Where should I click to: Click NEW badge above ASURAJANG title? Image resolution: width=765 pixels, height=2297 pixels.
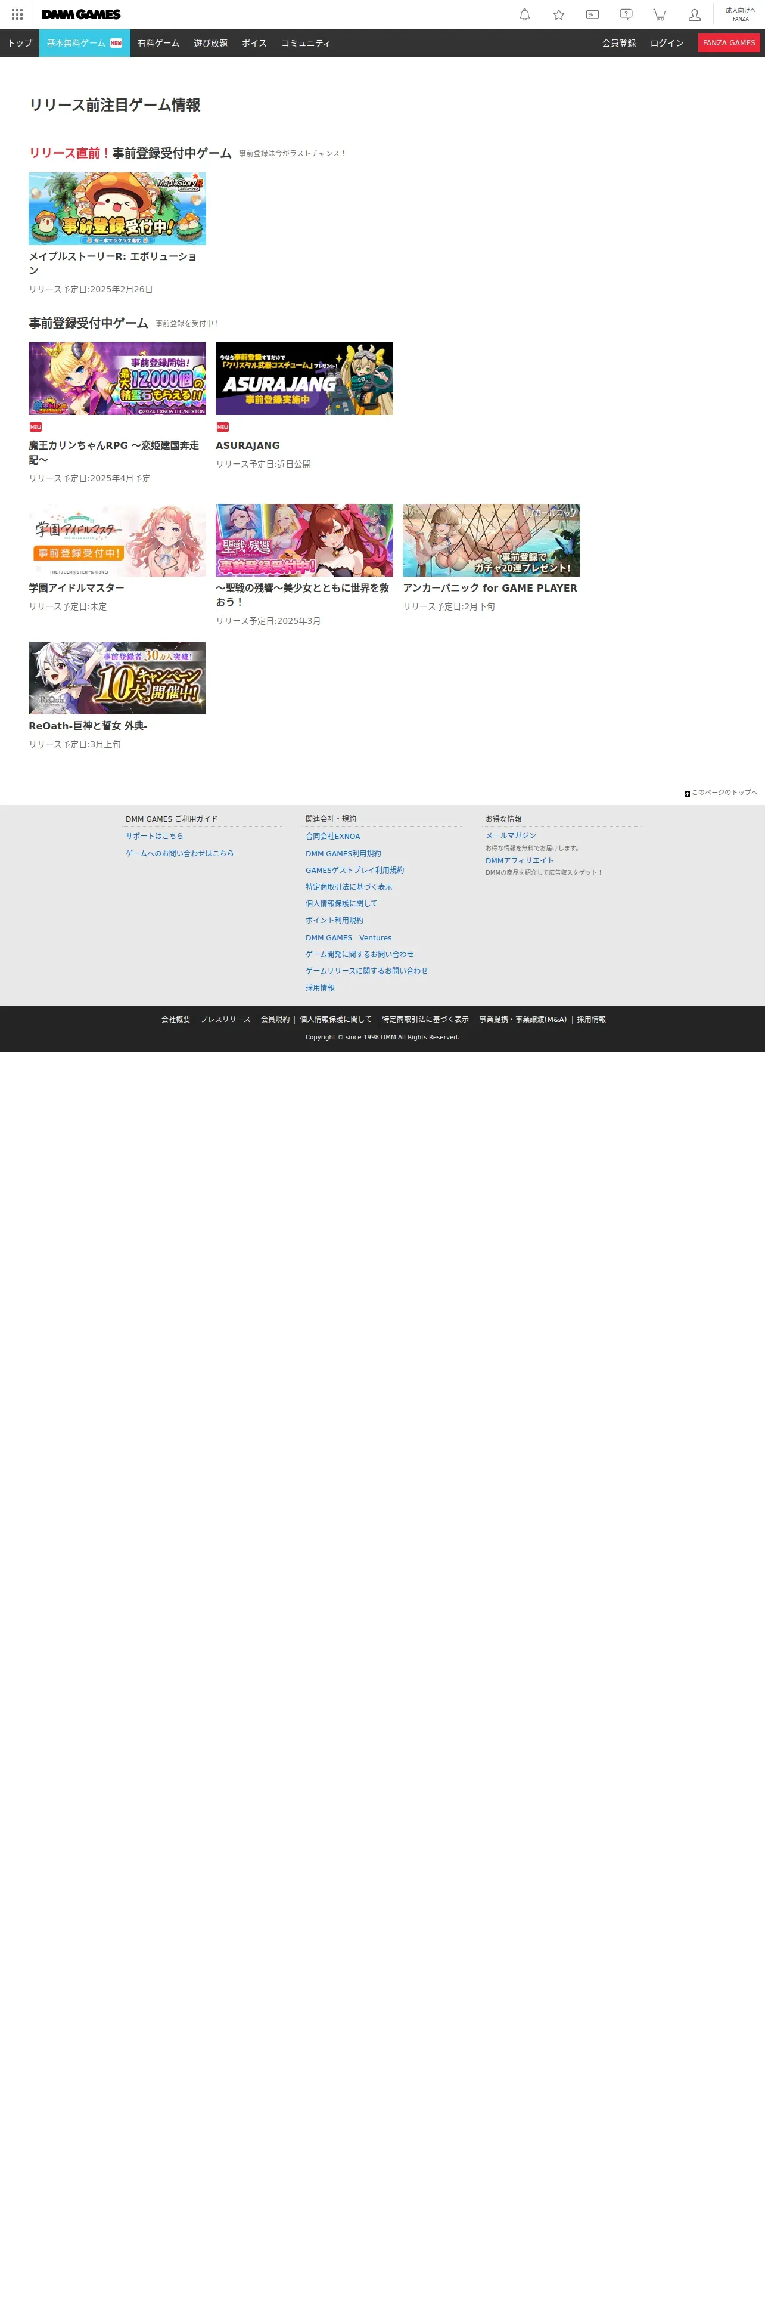pyautogui.click(x=223, y=427)
